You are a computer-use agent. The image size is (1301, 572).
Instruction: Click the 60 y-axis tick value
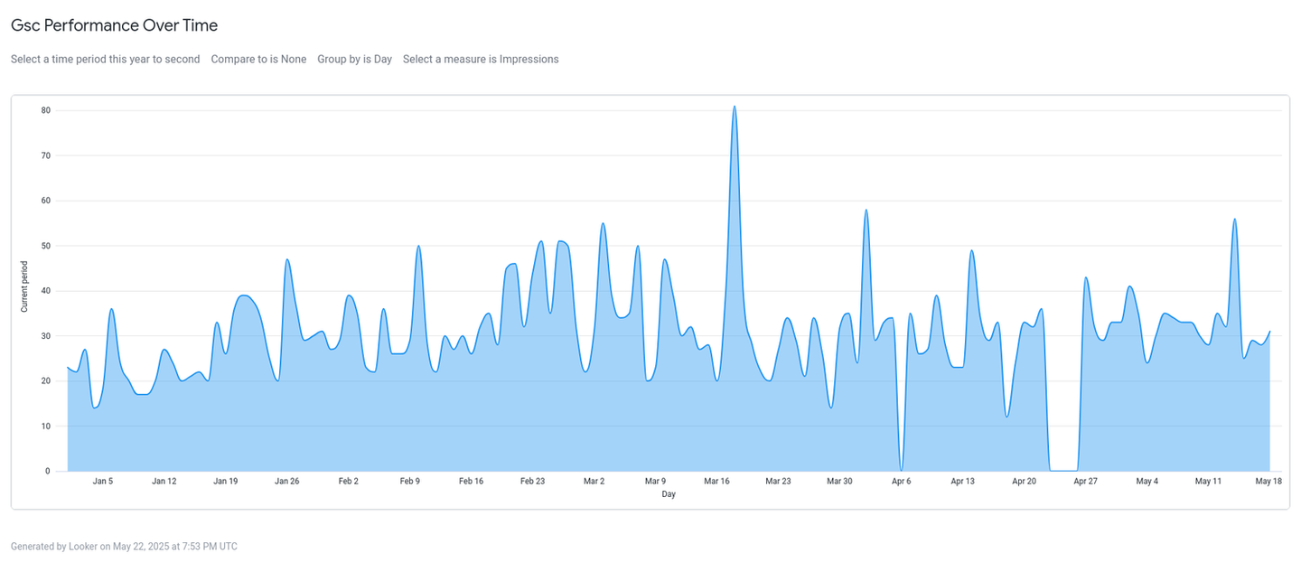(x=45, y=201)
